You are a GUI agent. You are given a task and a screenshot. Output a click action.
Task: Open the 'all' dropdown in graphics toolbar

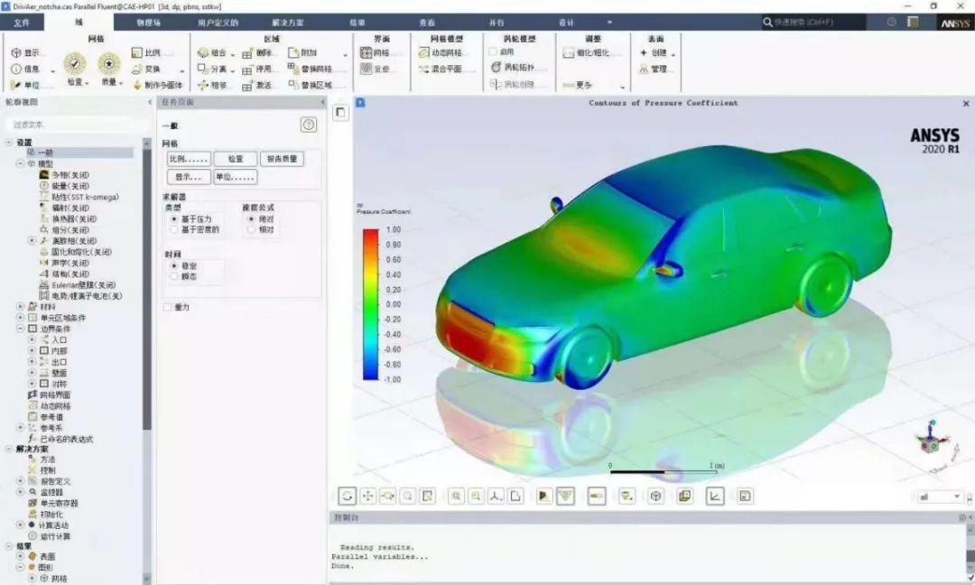940,497
